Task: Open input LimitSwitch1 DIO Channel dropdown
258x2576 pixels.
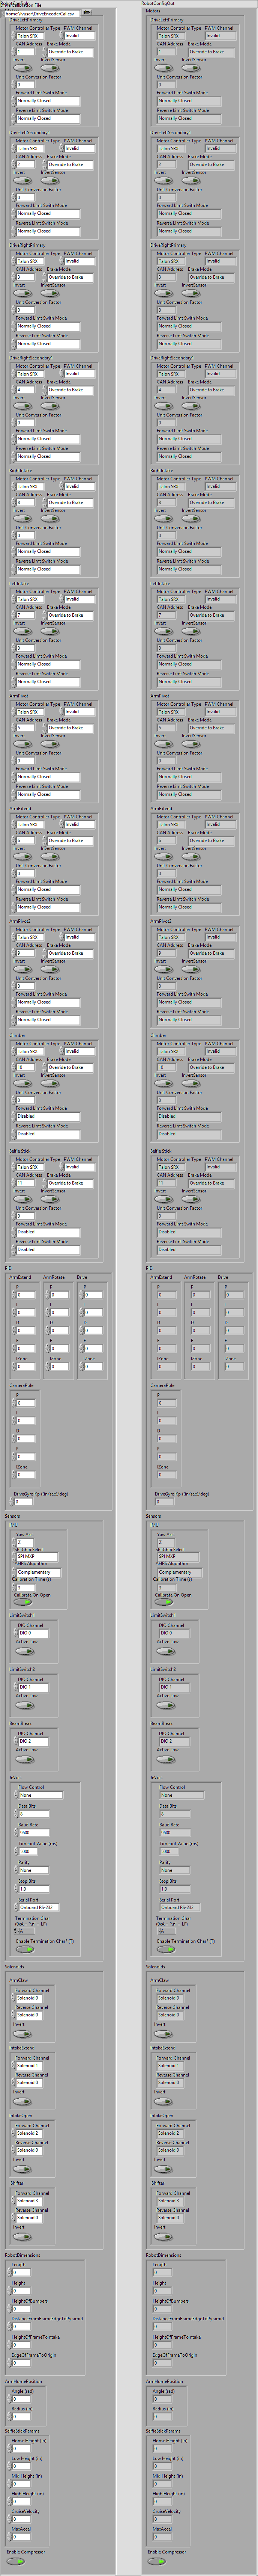Action: pyautogui.click(x=32, y=1633)
